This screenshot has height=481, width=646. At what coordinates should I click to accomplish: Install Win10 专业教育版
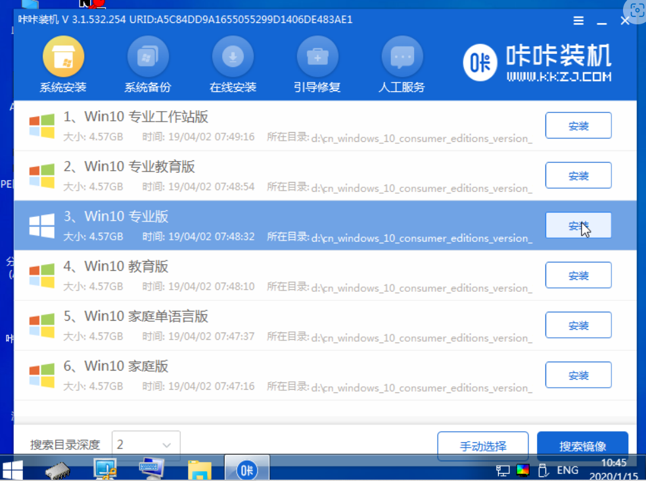pyautogui.click(x=578, y=175)
